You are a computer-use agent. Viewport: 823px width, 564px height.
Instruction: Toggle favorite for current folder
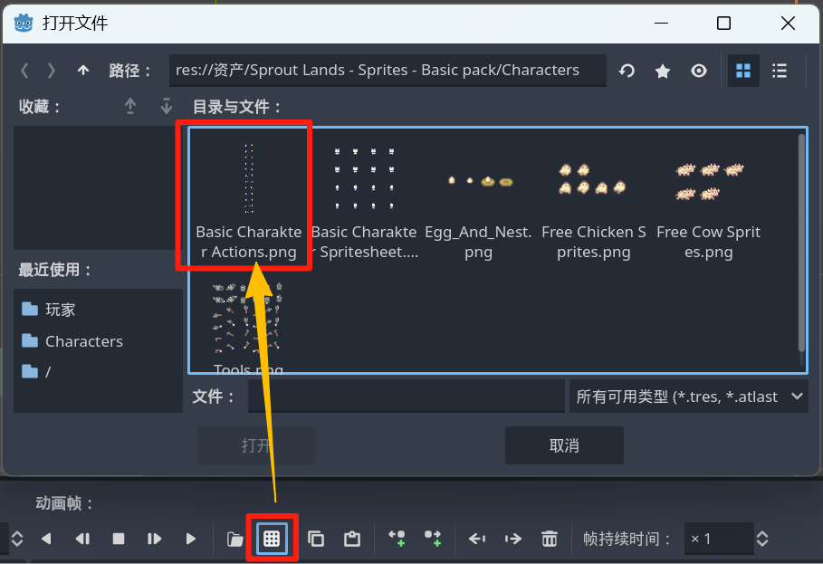click(663, 71)
